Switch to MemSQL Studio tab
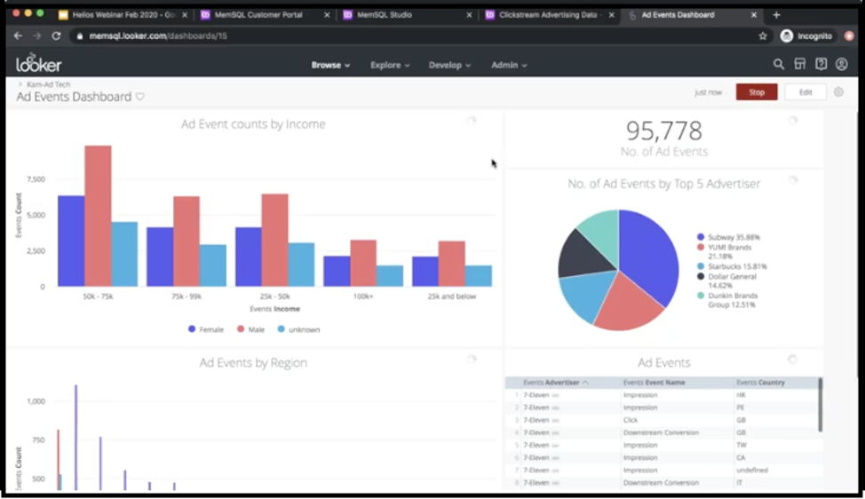 407,15
